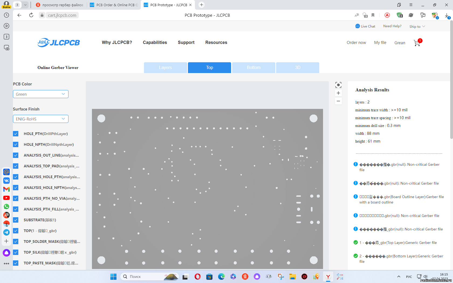Toggle the TOP_SILK layer checkbox
Screen dimensions: 453x283
(16, 252)
